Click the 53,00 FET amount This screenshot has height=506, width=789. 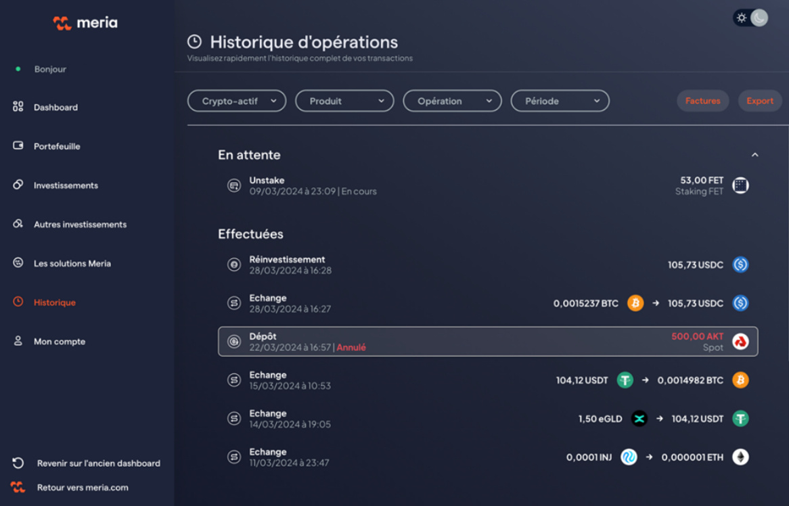pyautogui.click(x=702, y=180)
